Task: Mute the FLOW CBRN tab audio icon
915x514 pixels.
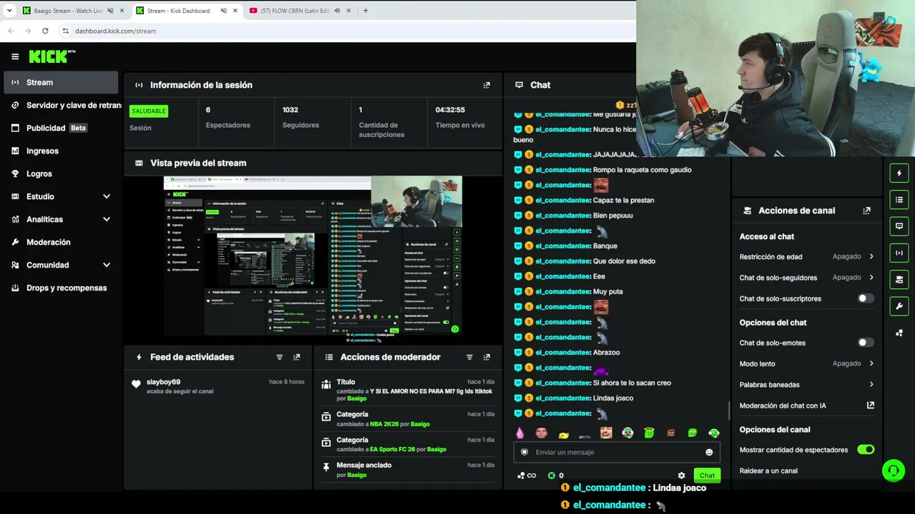Action: coord(337,11)
